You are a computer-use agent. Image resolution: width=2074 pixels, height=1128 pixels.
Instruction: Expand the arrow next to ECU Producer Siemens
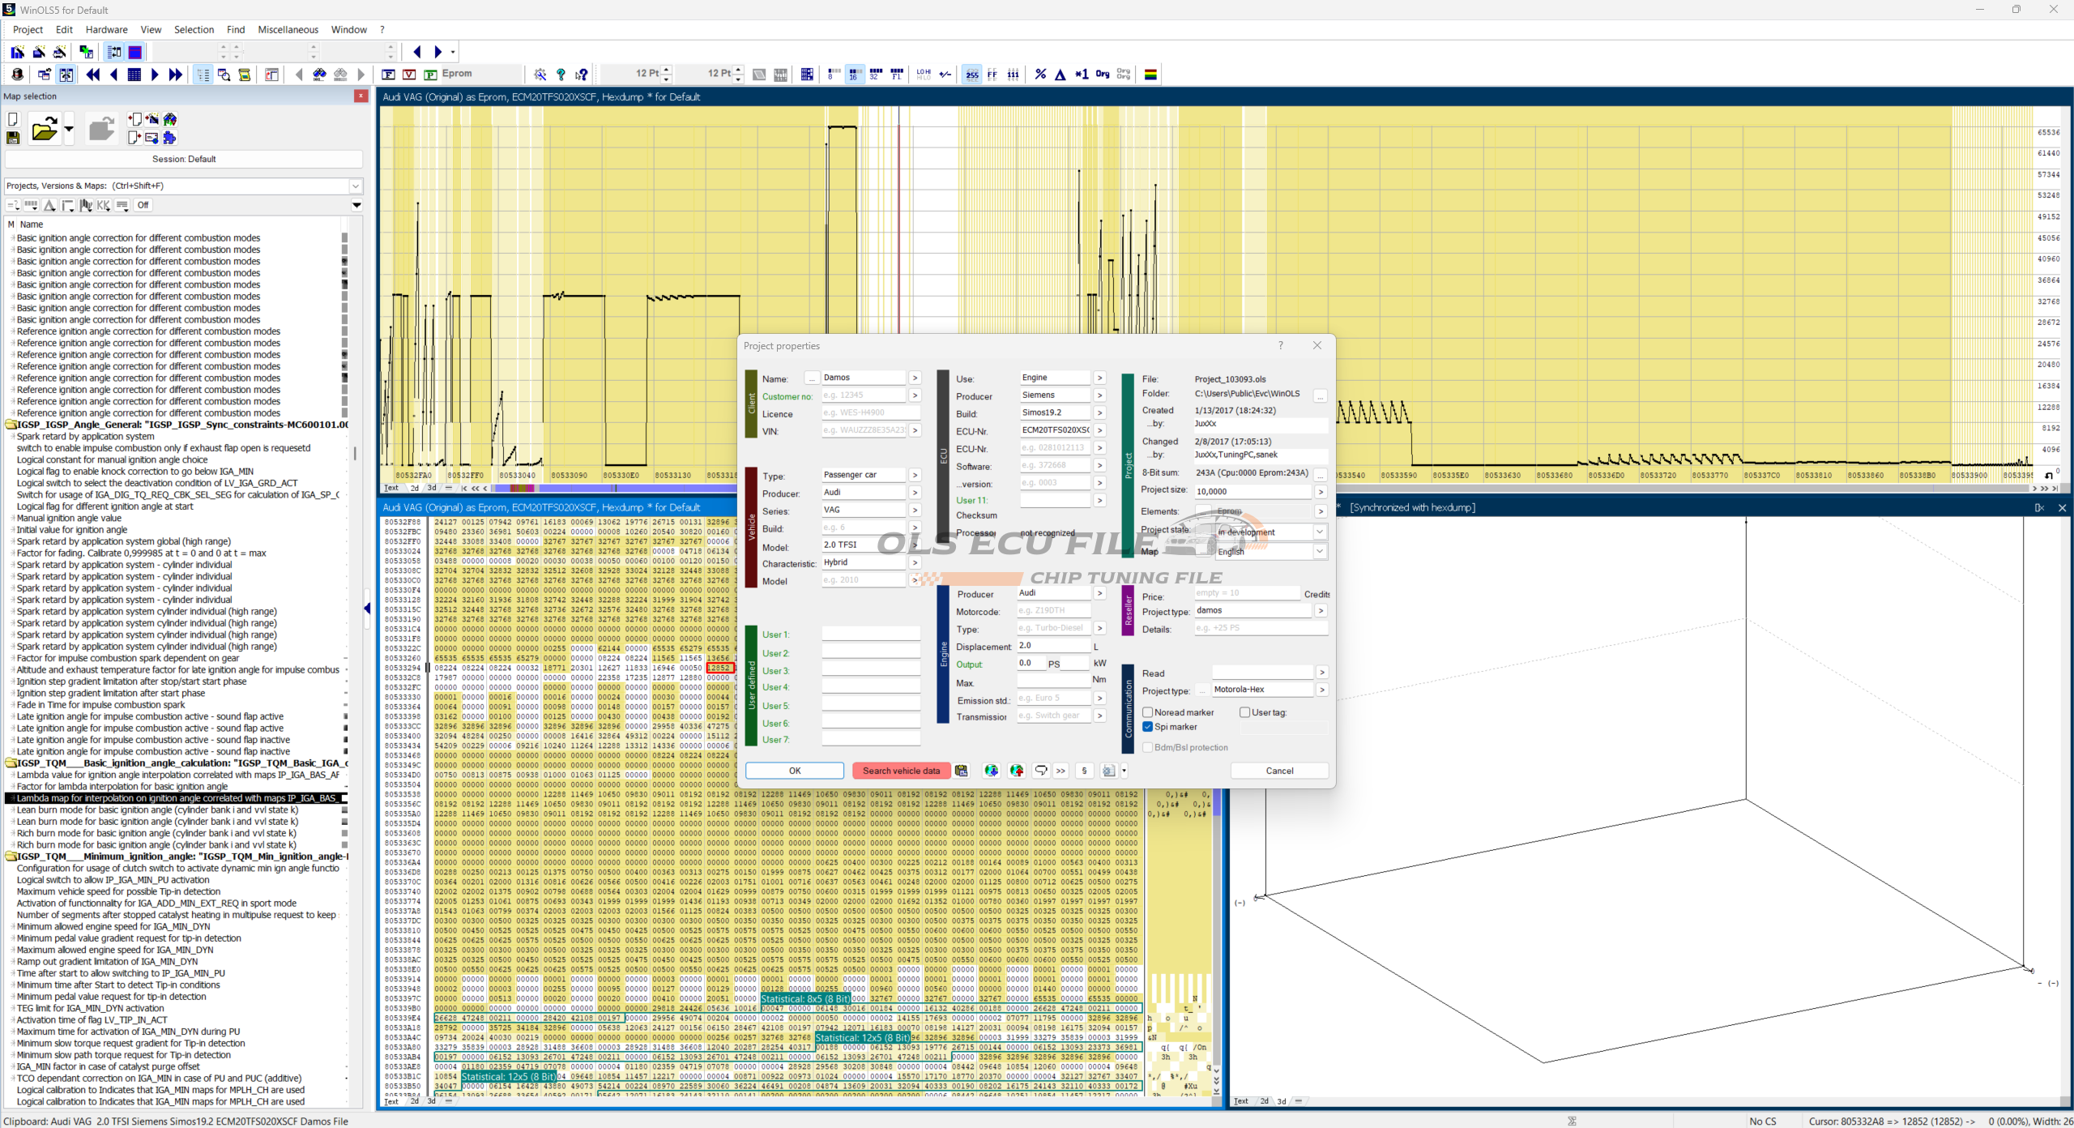click(x=1099, y=395)
